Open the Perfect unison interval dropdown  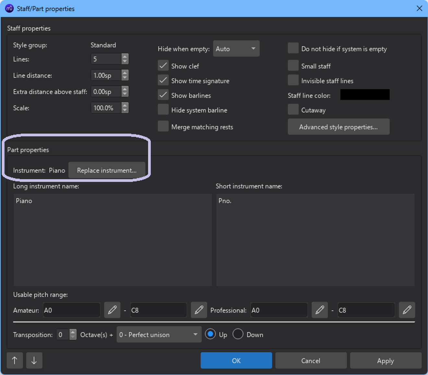[159, 334]
